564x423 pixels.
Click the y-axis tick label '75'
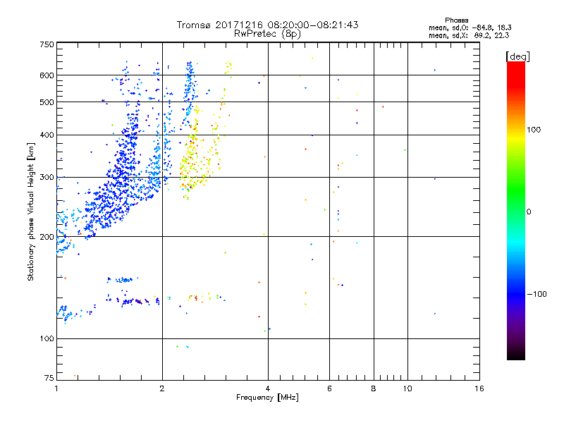pyautogui.click(x=49, y=378)
